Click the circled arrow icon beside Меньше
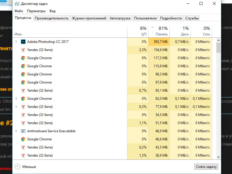The width and height of the screenshot is (232, 174). [17, 167]
